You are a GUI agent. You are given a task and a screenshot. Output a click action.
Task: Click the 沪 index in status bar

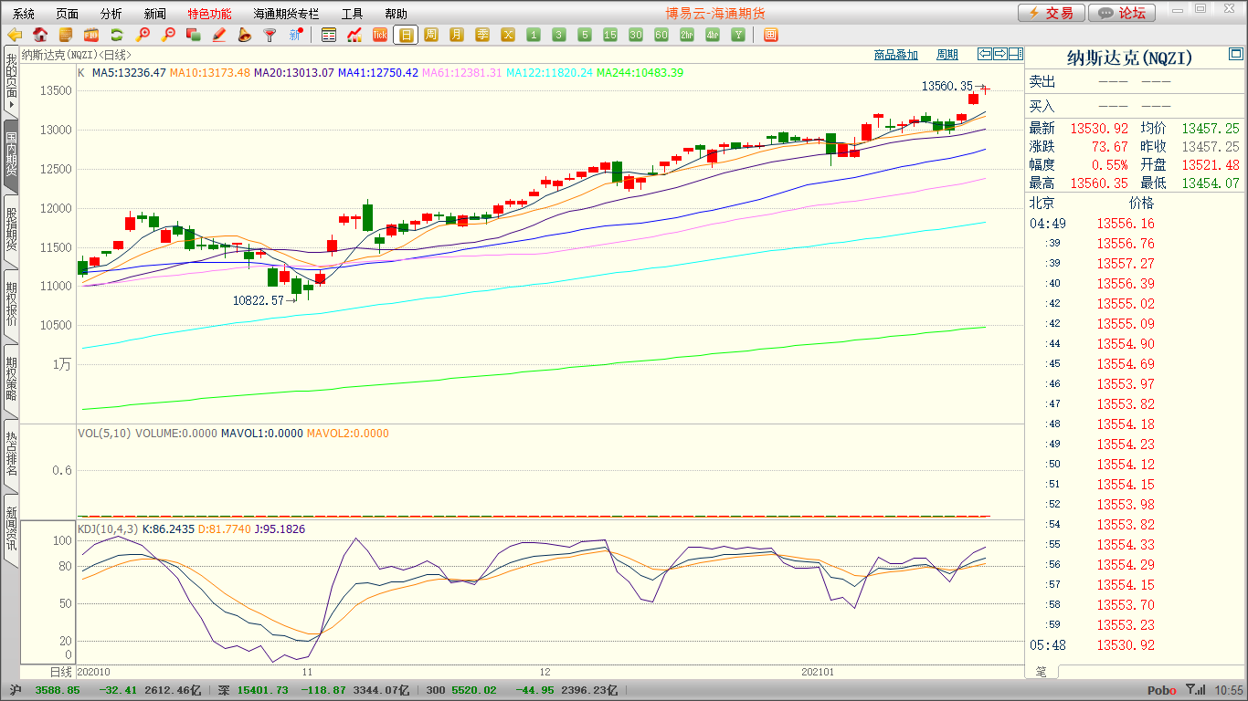coord(16,690)
